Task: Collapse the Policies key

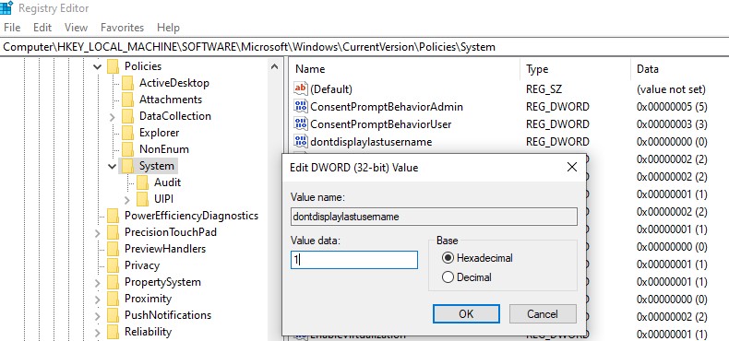Action: tap(97, 66)
